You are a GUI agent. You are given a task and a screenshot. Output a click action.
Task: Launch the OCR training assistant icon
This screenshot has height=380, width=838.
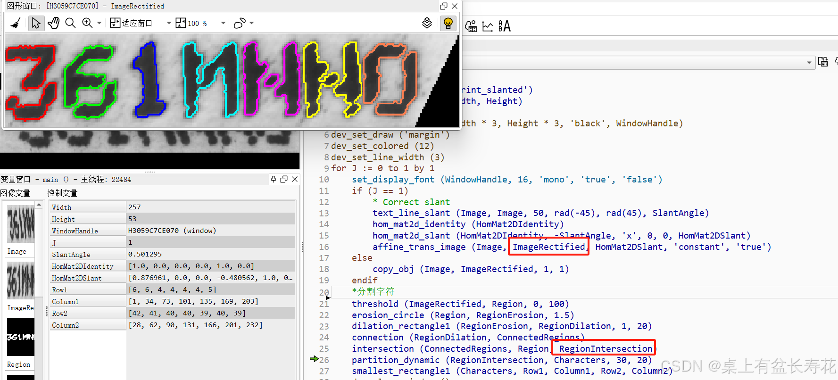(x=504, y=26)
